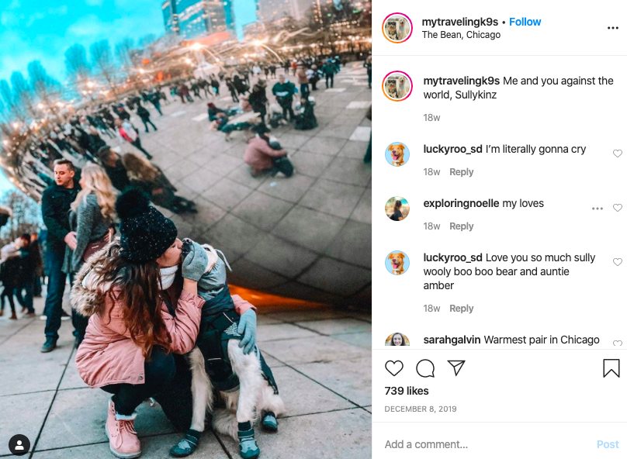Open the exploringnoelle comment options dots
The width and height of the screenshot is (627, 459).
pyautogui.click(x=598, y=208)
